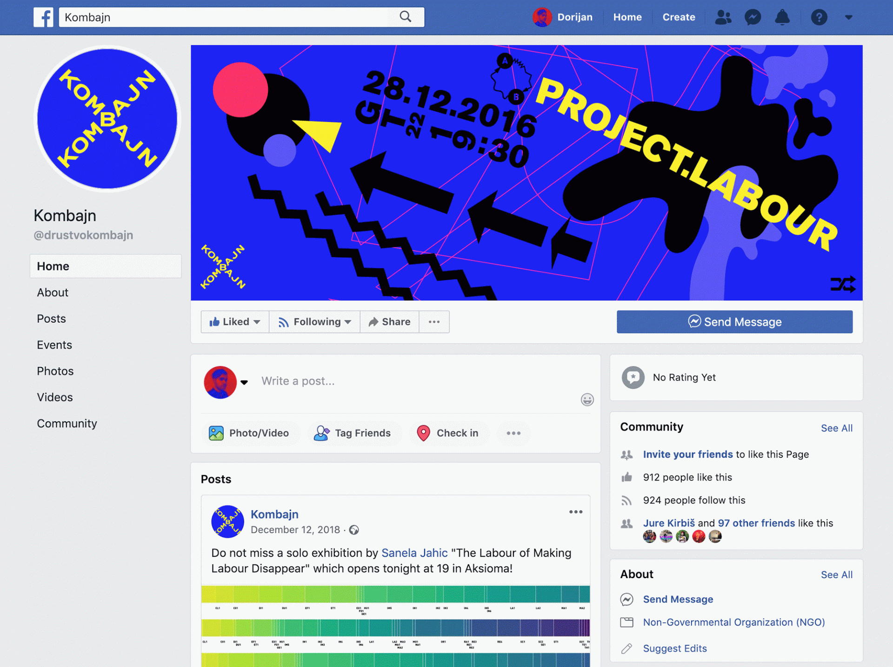Click the Facebook logo icon
Image resolution: width=893 pixels, height=667 pixels.
point(43,17)
